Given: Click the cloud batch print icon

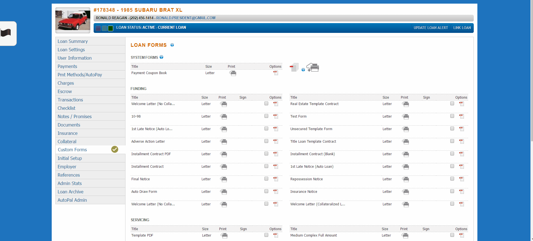Looking at the screenshot, I should [313, 67].
